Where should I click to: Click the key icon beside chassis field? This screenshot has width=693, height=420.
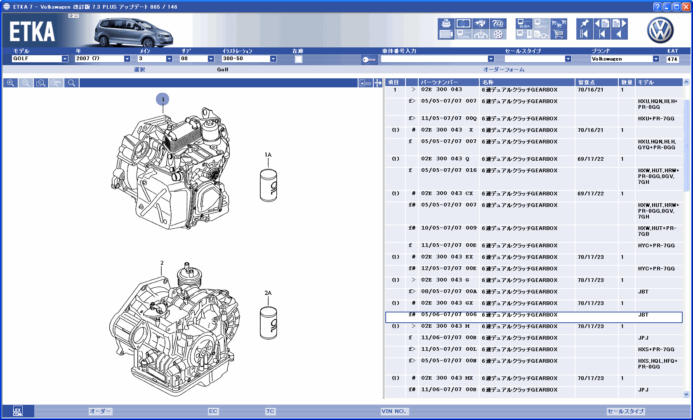click(369, 60)
